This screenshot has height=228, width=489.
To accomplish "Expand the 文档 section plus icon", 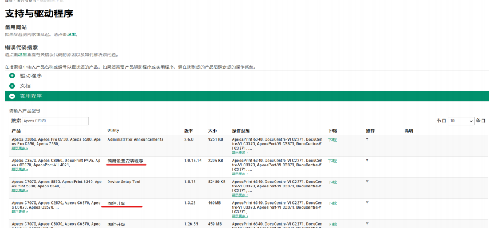I will coord(12,86).
